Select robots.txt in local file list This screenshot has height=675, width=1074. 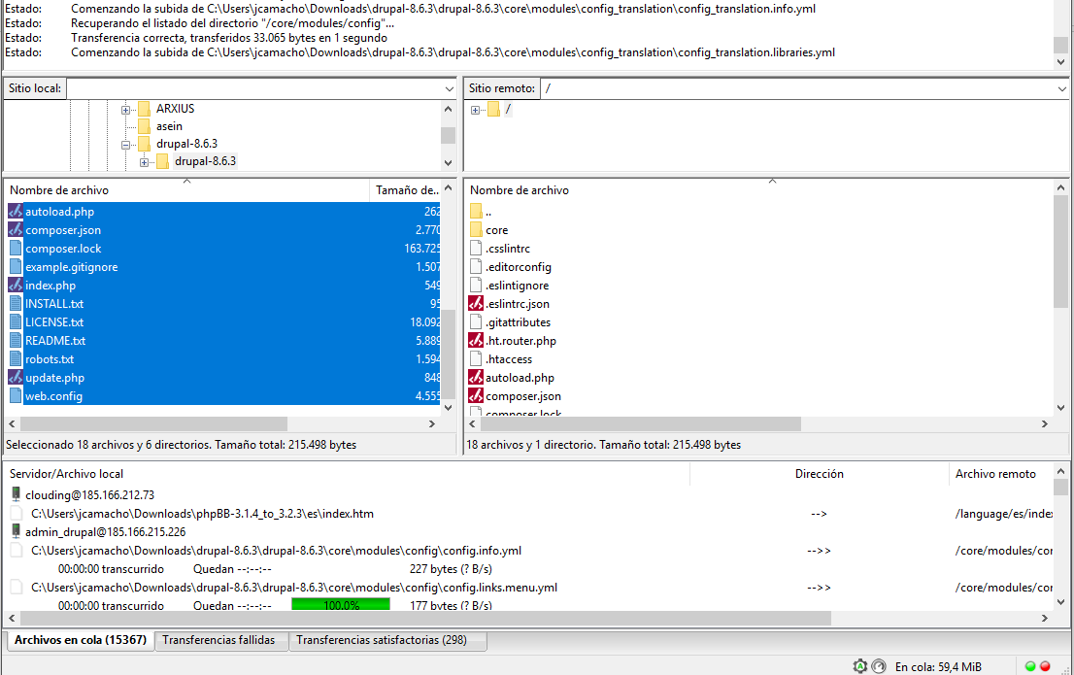pos(50,359)
